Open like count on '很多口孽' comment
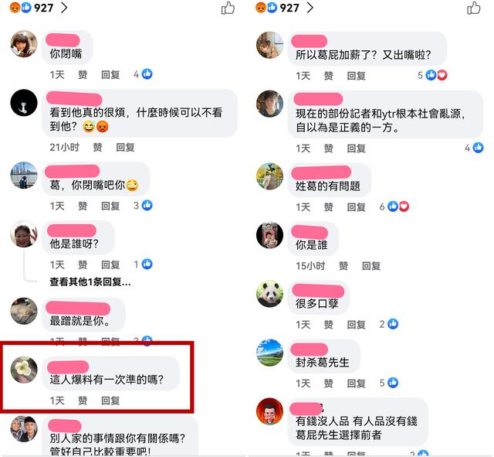Screen dimensions: 494x457 tap(389, 324)
